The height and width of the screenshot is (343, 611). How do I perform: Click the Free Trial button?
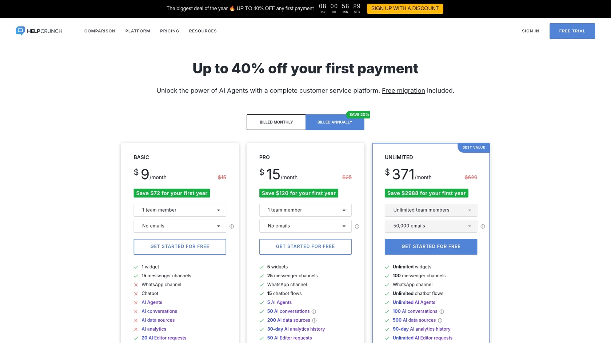point(572,31)
